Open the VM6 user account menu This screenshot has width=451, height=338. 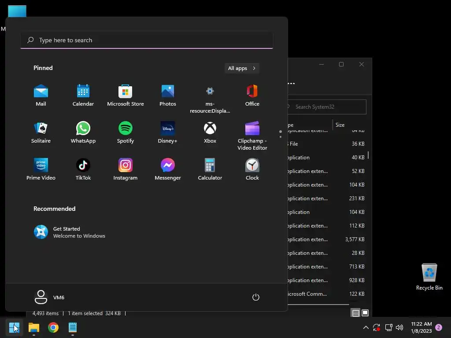(x=49, y=297)
